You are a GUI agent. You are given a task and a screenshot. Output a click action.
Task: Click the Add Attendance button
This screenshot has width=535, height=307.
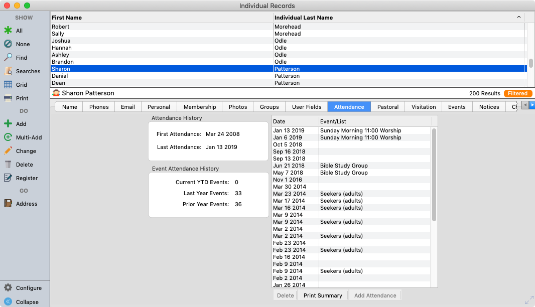coord(375,295)
